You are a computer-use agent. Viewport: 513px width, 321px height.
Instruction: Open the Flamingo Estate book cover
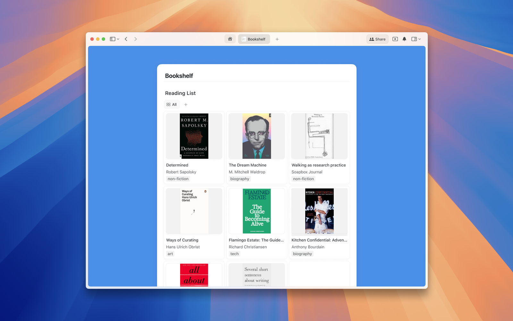click(x=257, y=211)
